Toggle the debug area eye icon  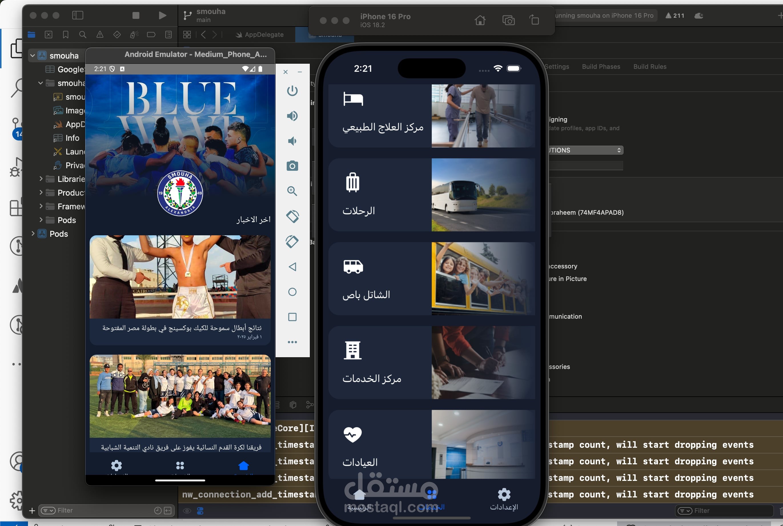click(187, 511)
